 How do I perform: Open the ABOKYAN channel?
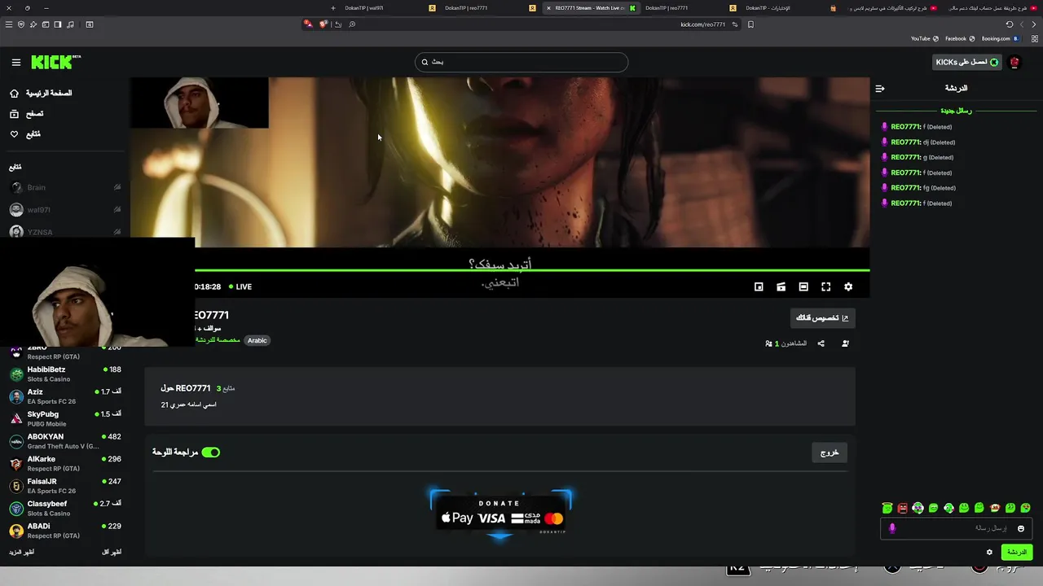point(64,441)
